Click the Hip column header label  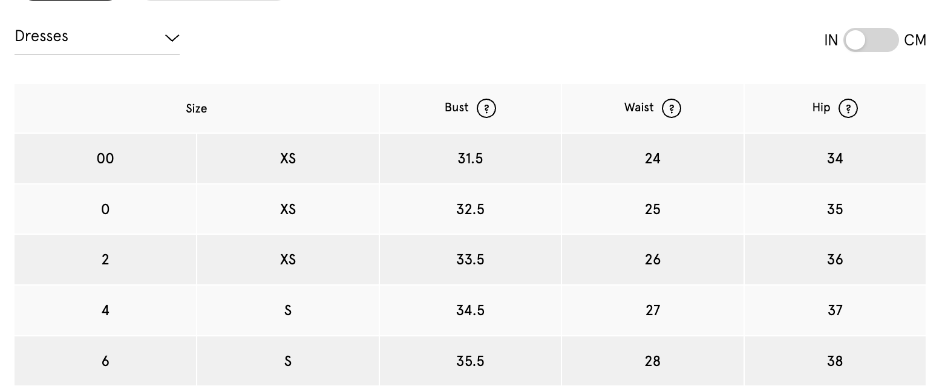click(821, 108)
